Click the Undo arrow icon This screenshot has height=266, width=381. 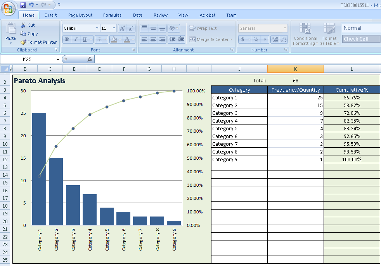[31, 5]
